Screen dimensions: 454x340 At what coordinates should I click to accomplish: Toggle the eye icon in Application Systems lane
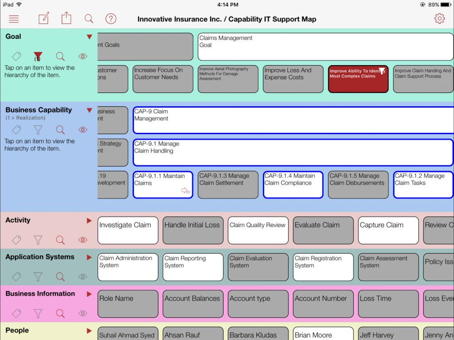coord(82,277)
